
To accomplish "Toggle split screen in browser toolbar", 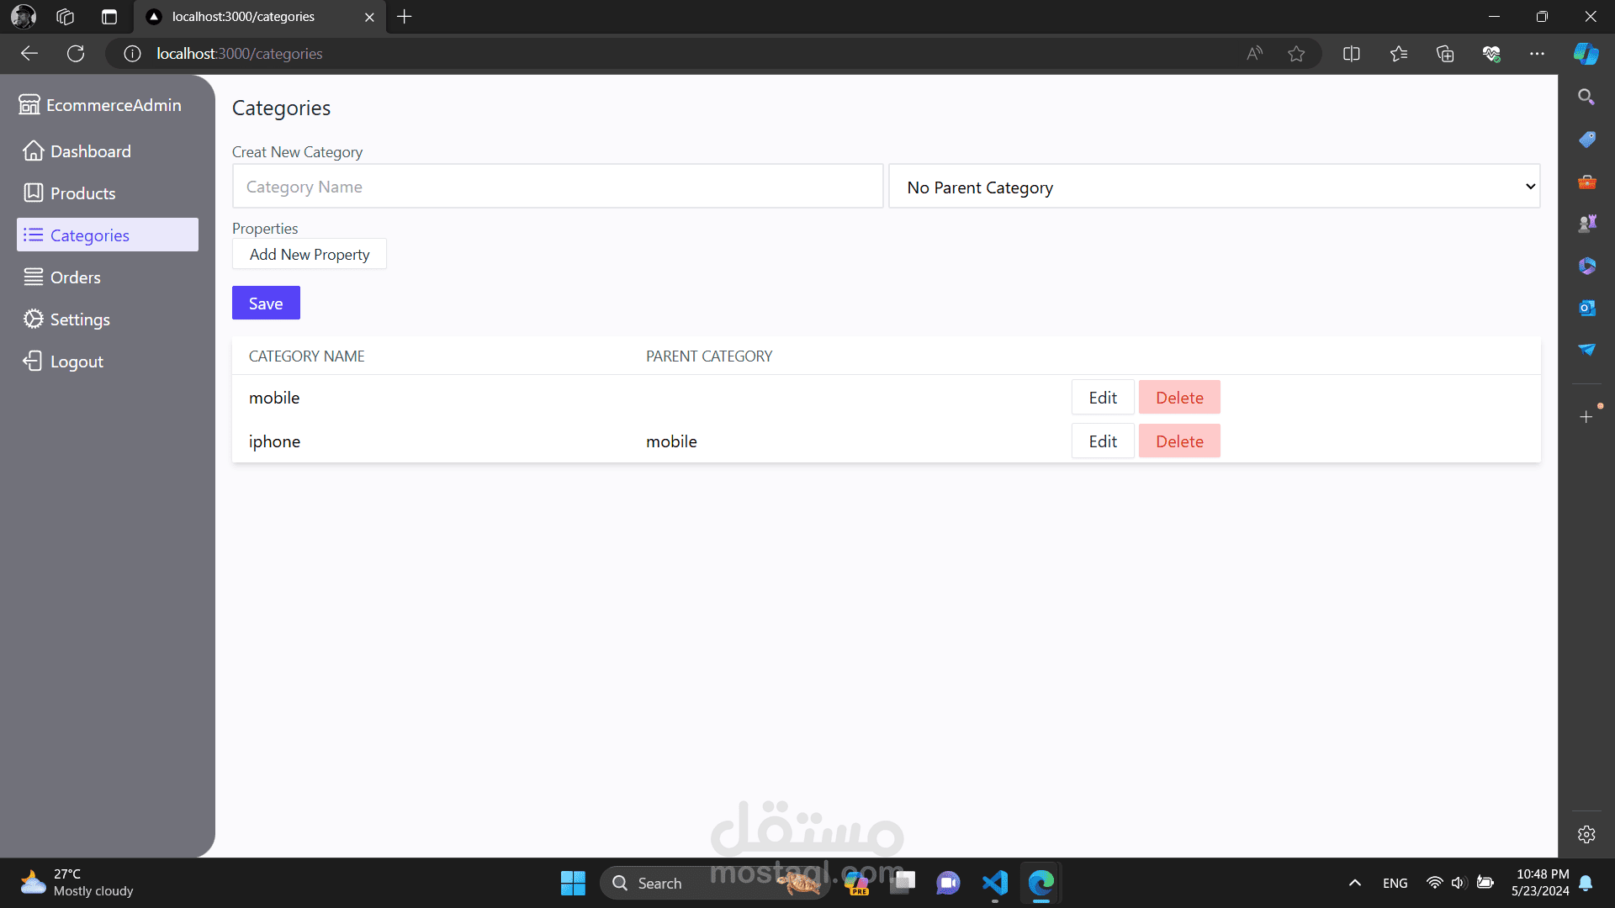I will tap(1352, 54).
